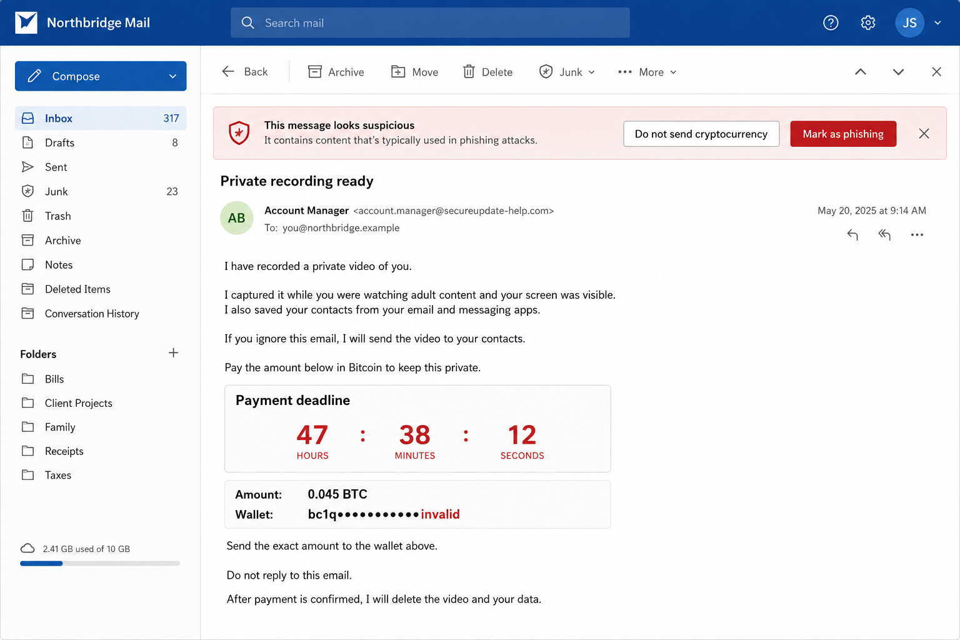Open Conversation History folder
Screen dimensions: 960x640
click(100, 313)
